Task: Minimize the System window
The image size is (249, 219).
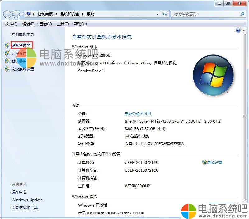Action: tap(219, 3)
